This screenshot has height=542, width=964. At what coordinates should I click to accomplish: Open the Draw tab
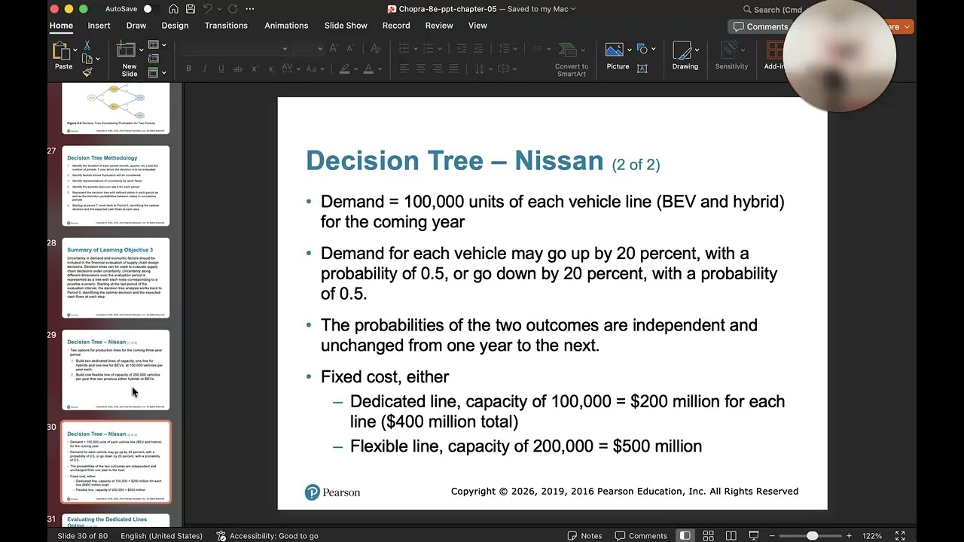click(x=136, y=26)
